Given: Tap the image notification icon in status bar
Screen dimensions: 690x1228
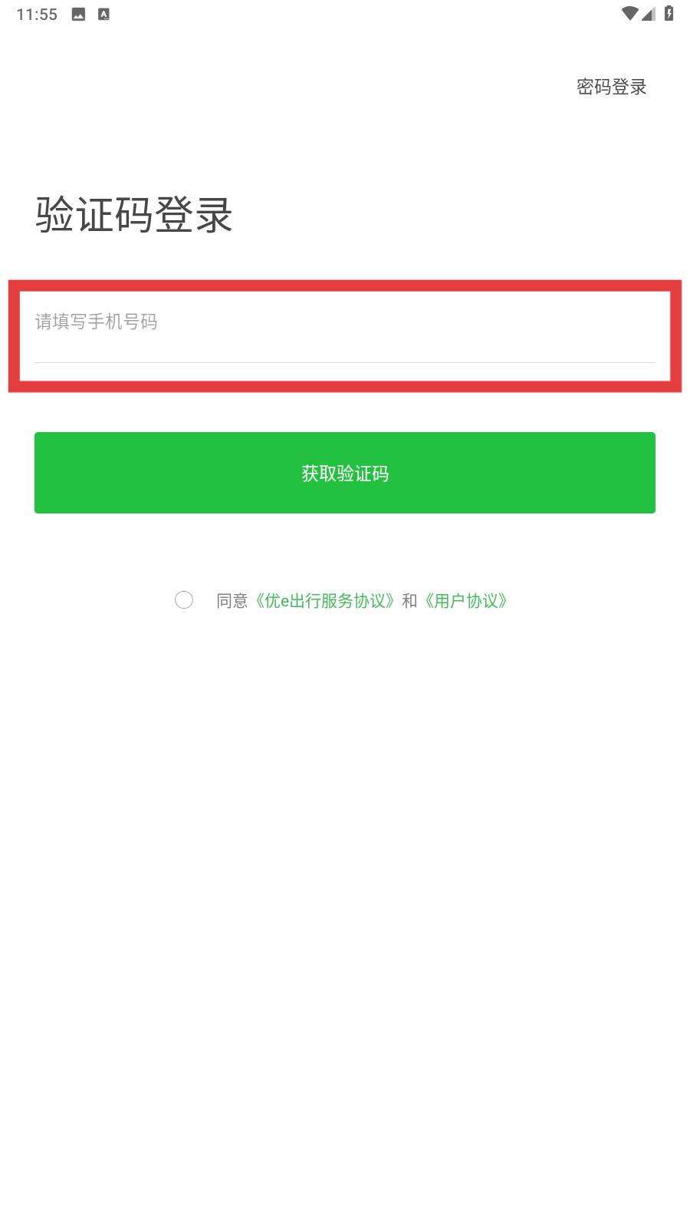Looking at the screenshot, I should coord(78,14).
